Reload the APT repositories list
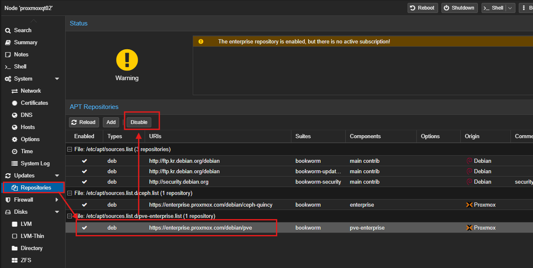 (84, 122)
